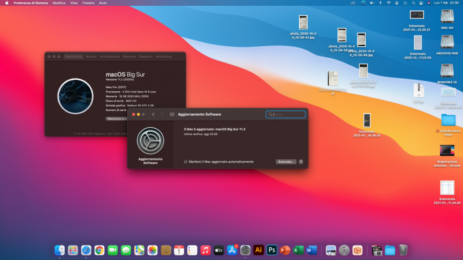The width and height of the screenshot is (463, 260).
Task: Click the Avanzate… button
Action: (286, 162)
